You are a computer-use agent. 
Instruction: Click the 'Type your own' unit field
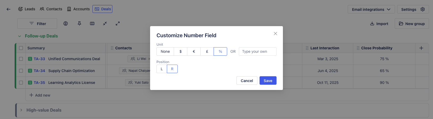(x=257, y=51)
